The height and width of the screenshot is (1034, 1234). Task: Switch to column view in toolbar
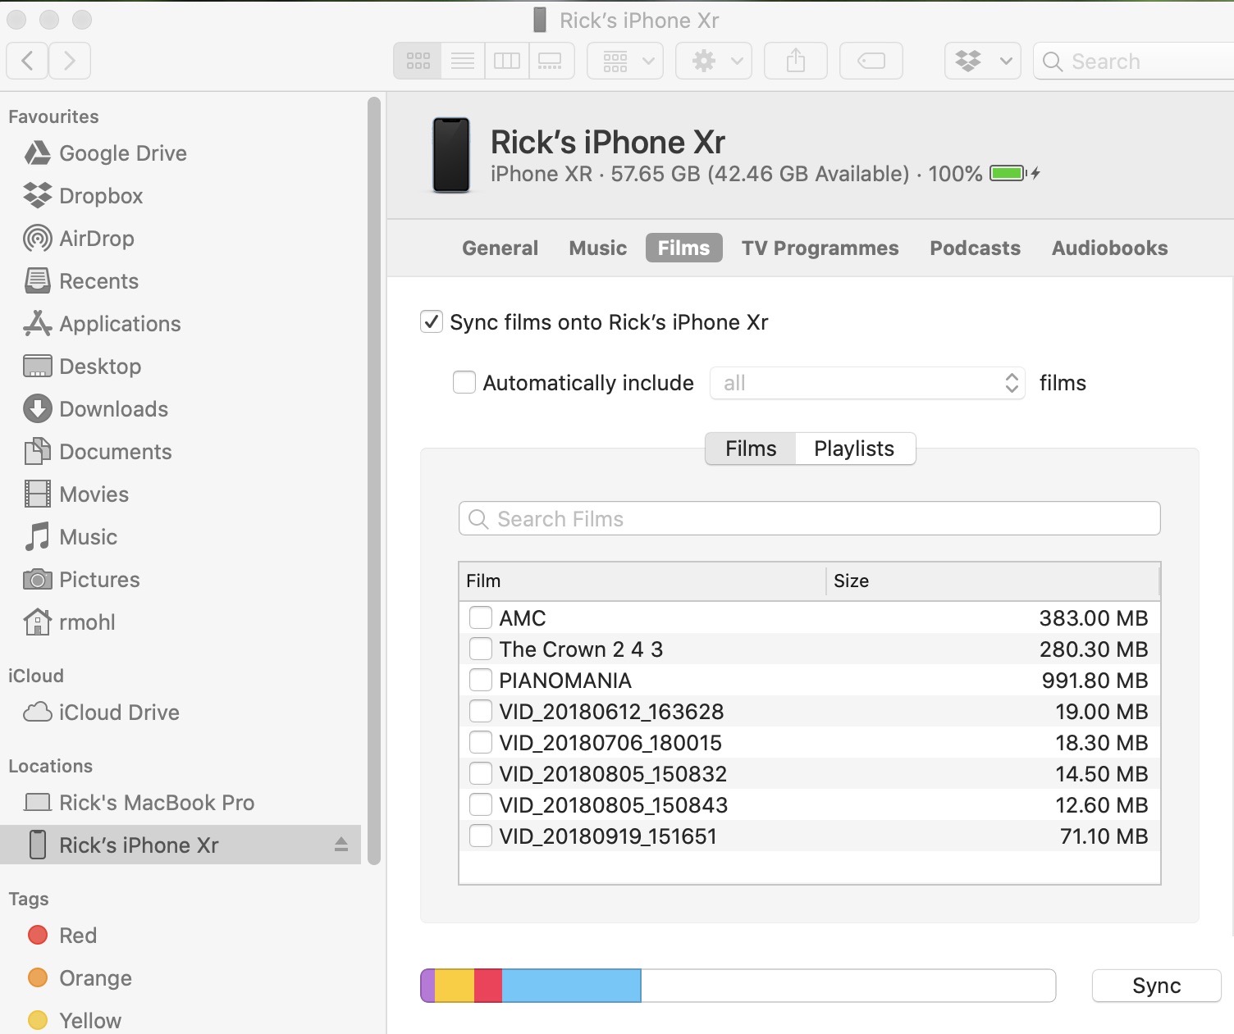click(x=507, y=61)
